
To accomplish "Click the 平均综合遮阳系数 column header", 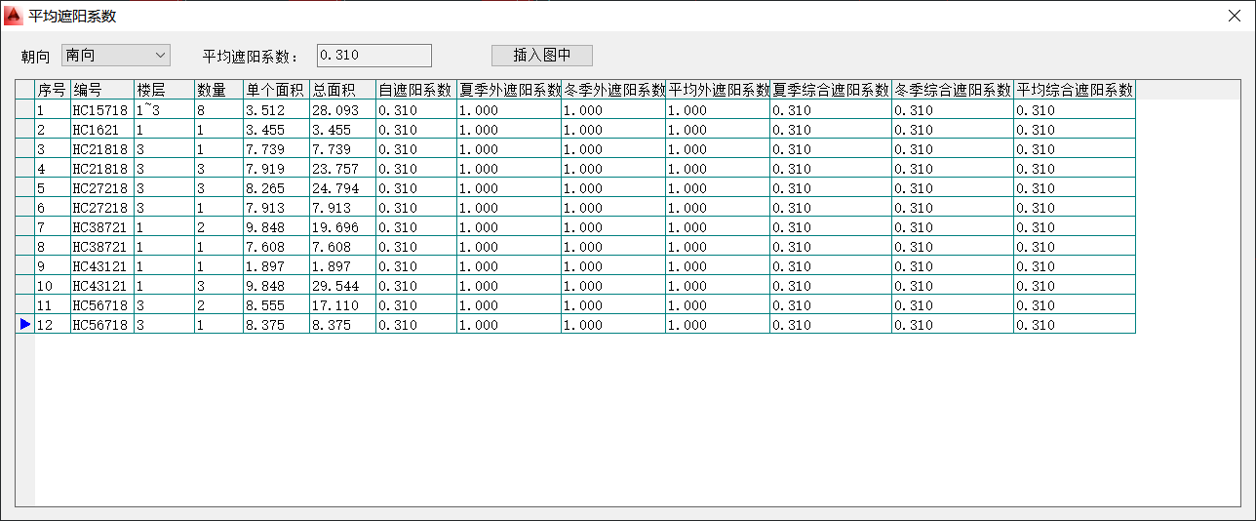I will click(x=1075, y=90).
